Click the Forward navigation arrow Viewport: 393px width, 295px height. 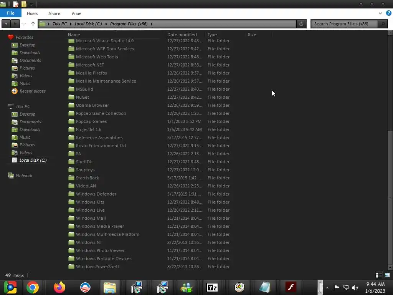tap(15, 24)
